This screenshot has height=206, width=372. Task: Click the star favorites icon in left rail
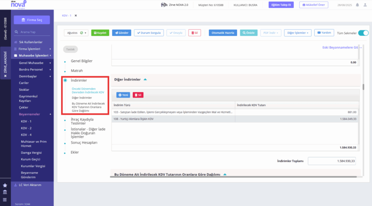(x=5, y=185)
